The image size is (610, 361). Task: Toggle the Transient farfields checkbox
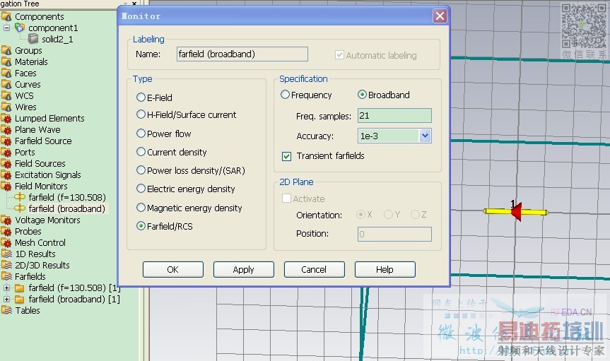287,156
